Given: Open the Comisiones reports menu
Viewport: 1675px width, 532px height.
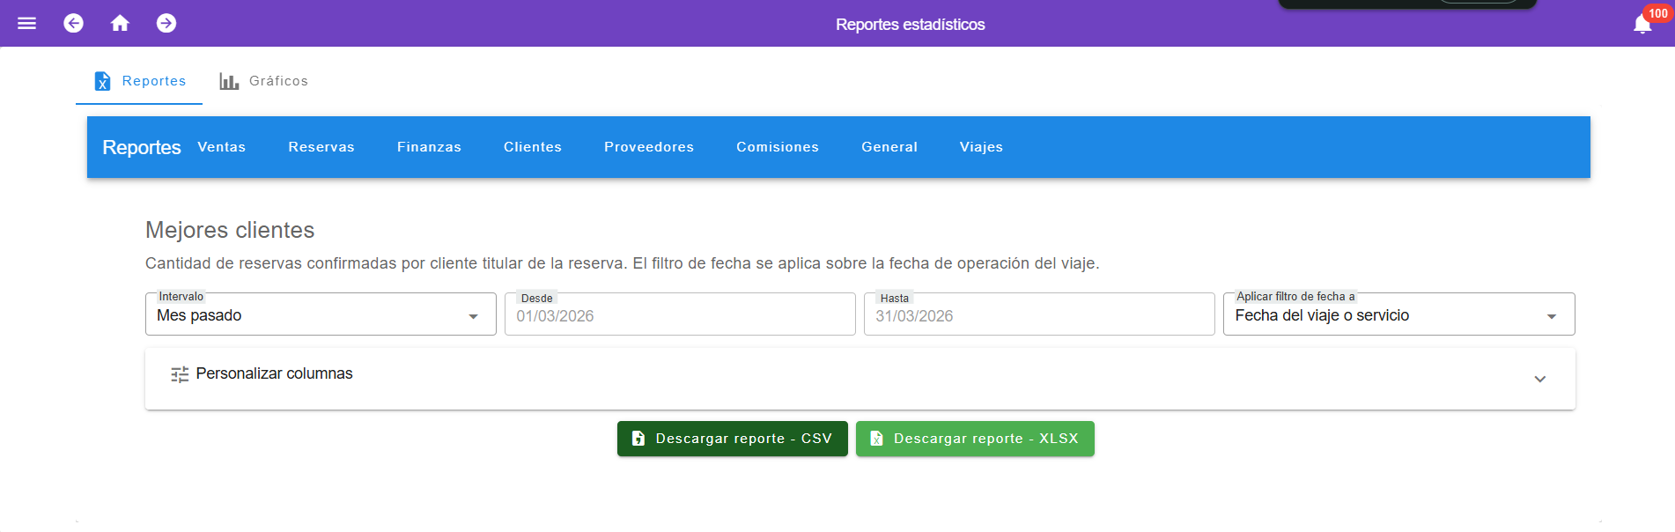Looking at the screenshot, I should pyautogui.click(x=777, y=147).
